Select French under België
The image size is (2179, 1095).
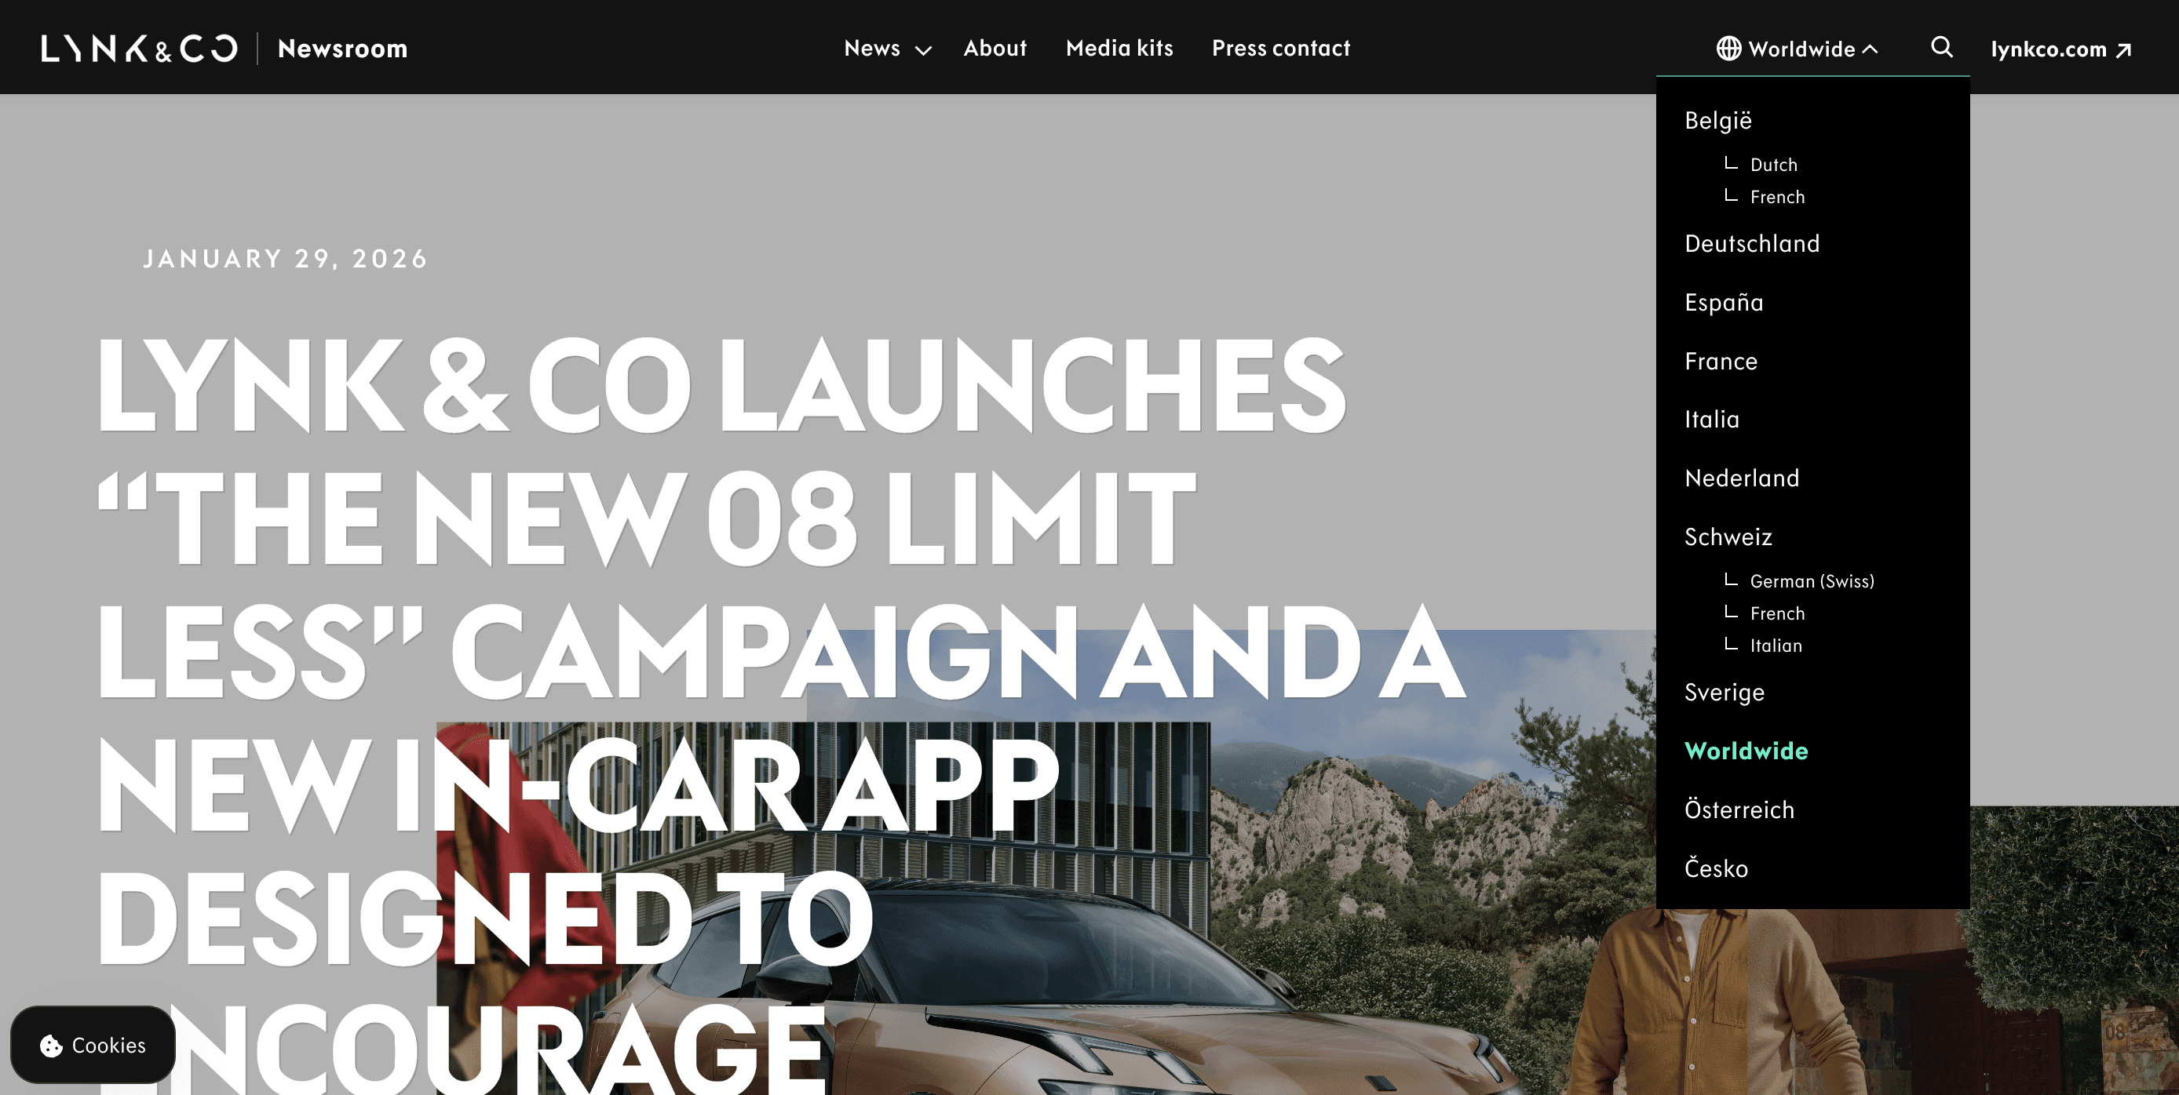1777,196
